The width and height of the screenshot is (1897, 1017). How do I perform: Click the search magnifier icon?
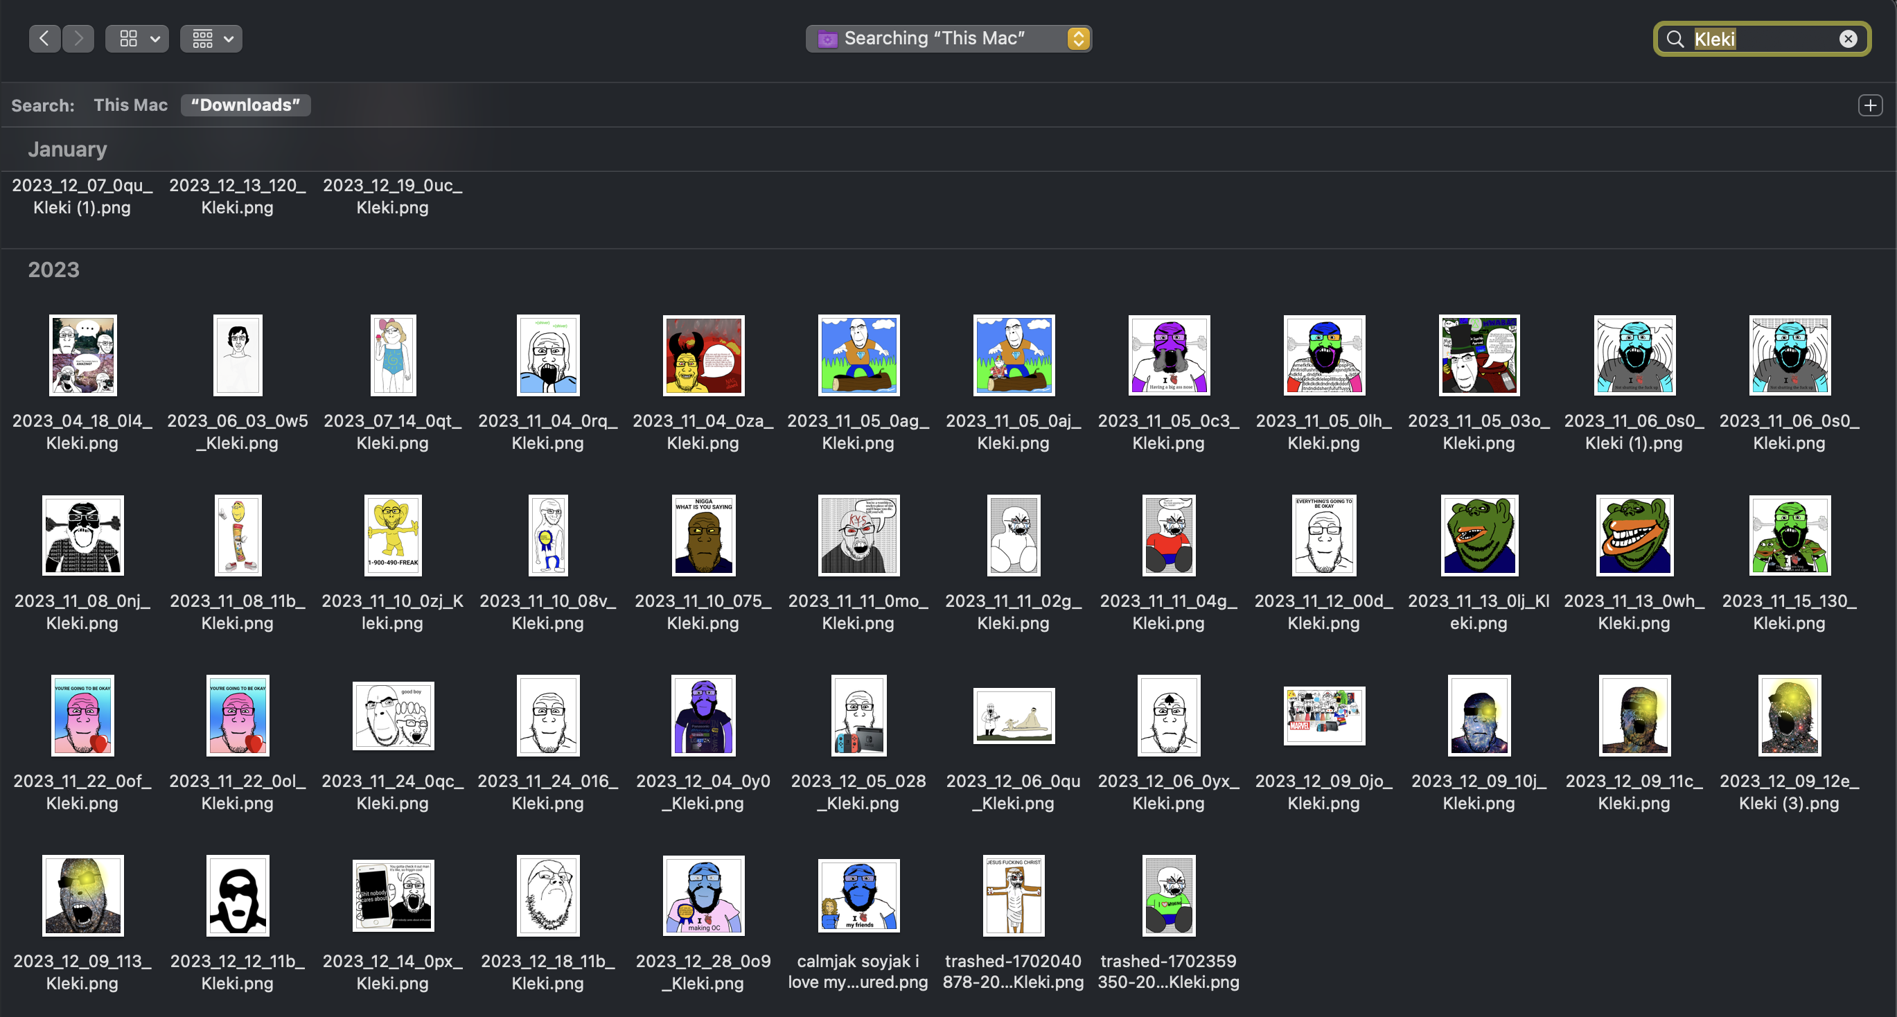pyautogui.click(x=1675, y=39)
